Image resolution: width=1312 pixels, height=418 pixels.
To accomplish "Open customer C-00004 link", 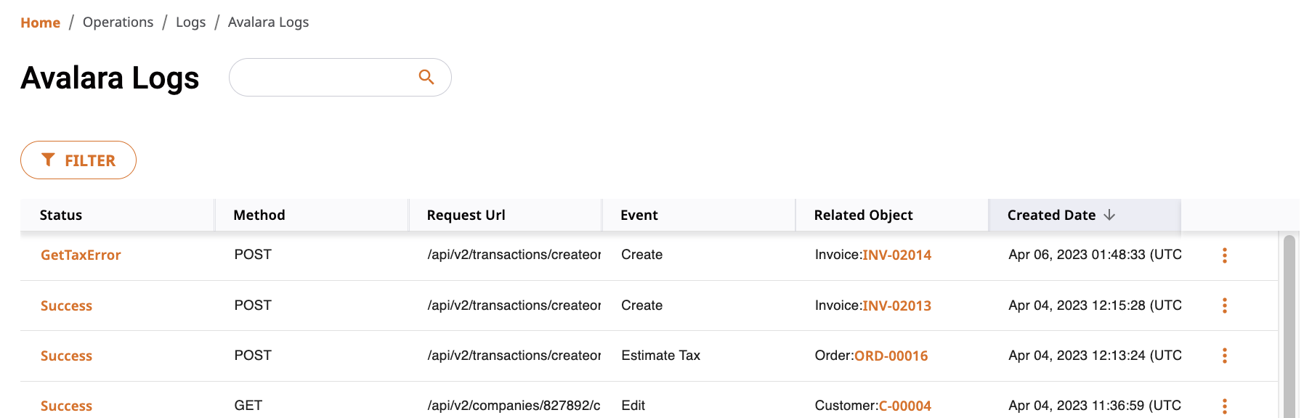I will [x=905, y=406].
